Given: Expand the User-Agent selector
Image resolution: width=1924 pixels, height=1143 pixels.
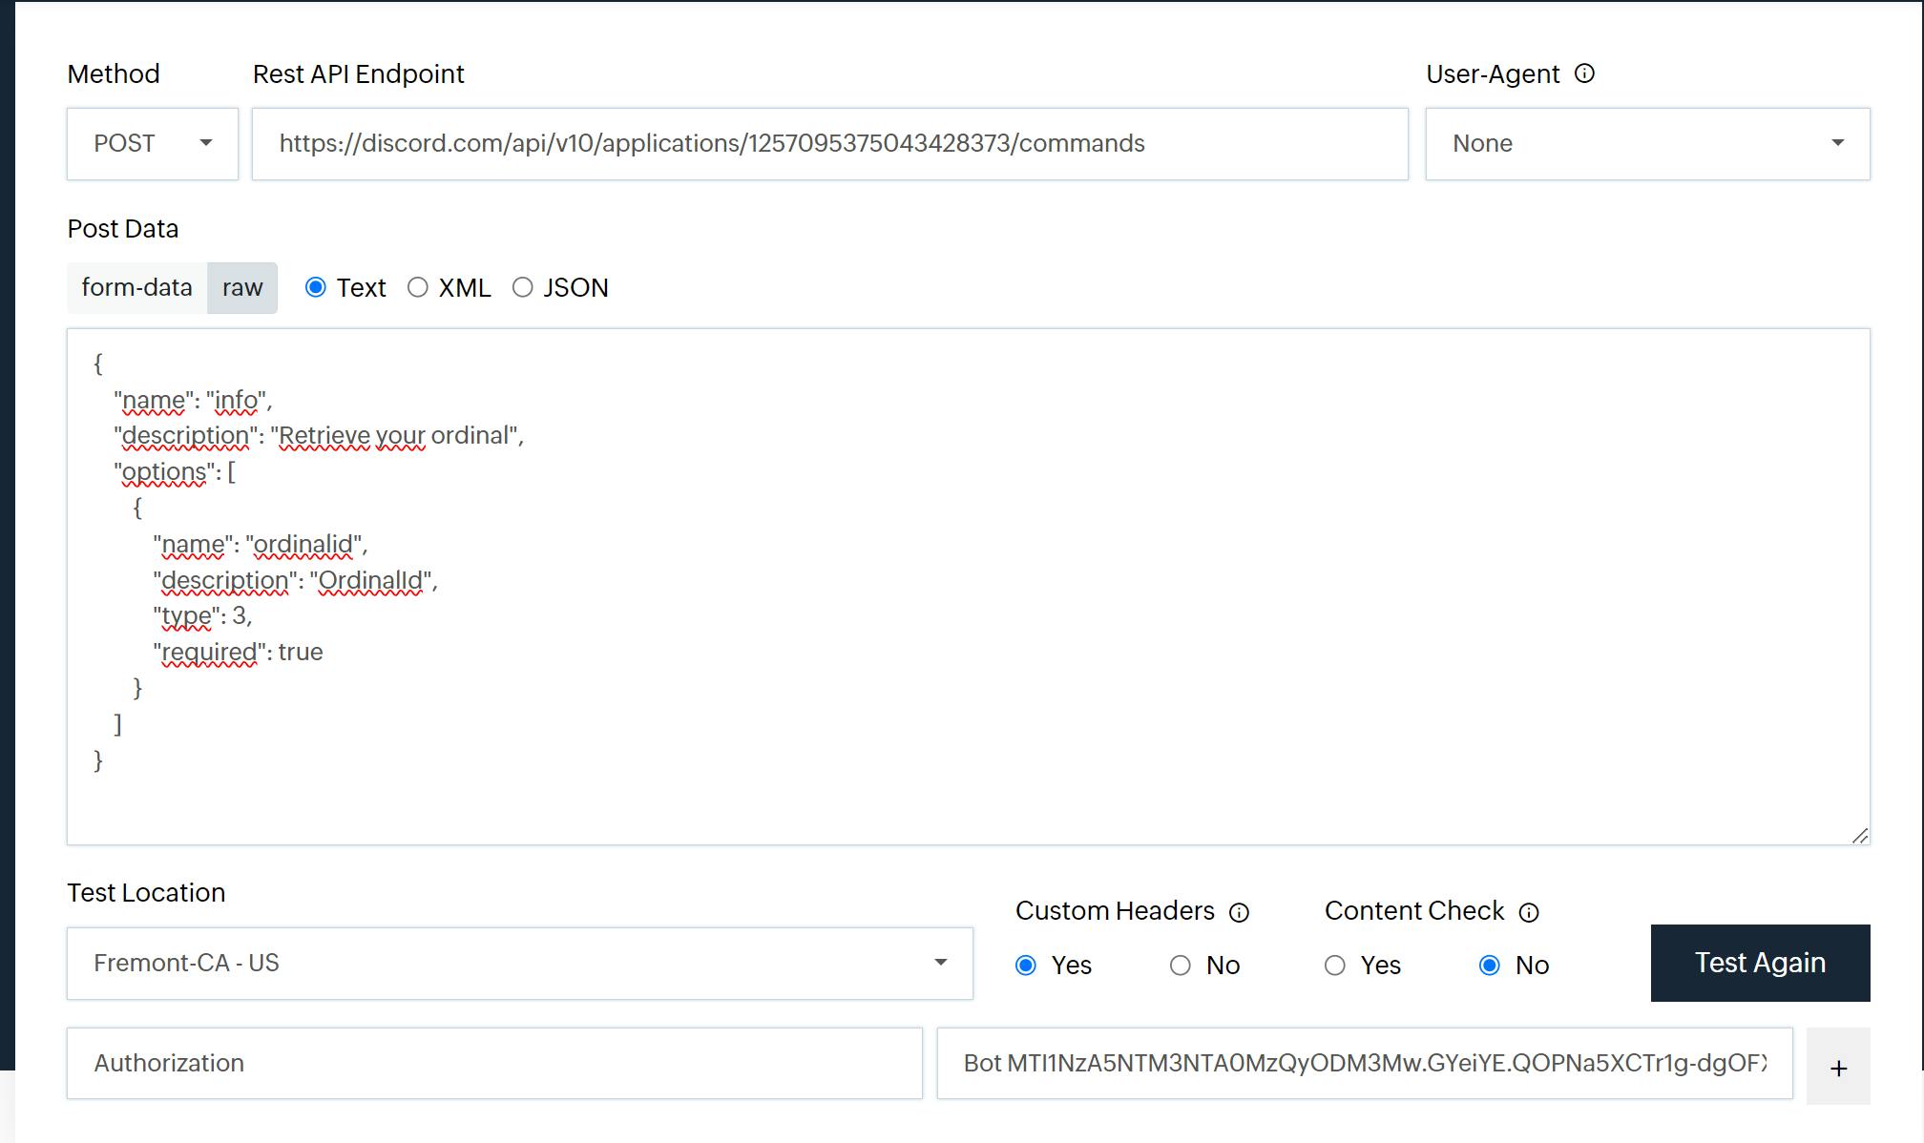Looking at the screenshot, I should tap(1837, 143).
